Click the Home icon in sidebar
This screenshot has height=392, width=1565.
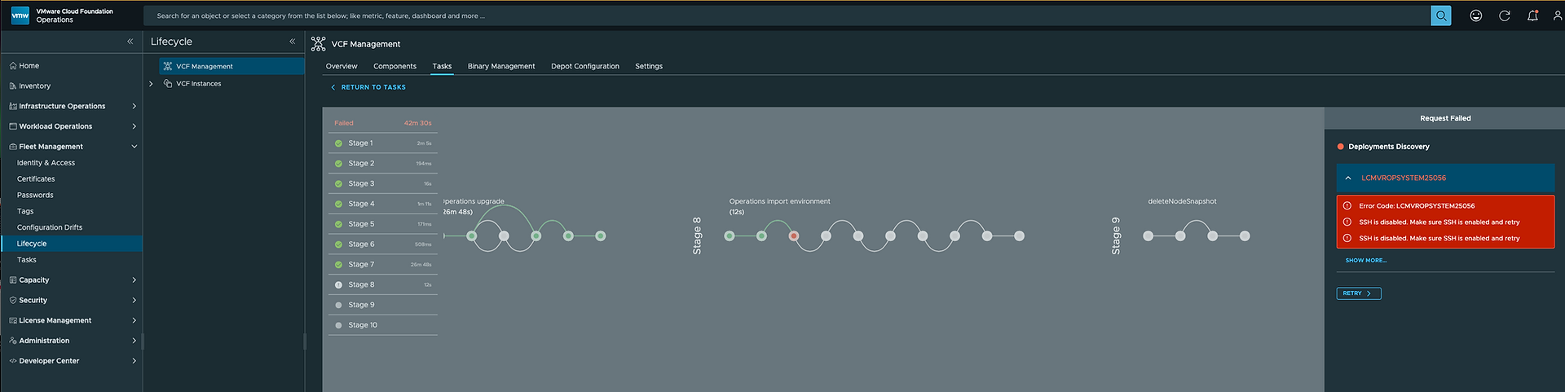(13, 65)
